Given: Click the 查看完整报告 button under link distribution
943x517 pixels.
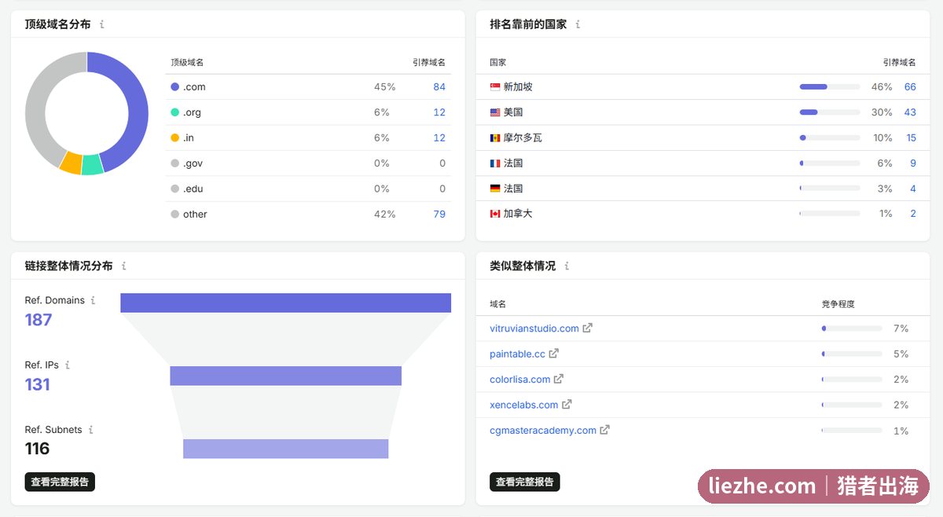Looking at the screenshot, I should (x=60, y=482).
